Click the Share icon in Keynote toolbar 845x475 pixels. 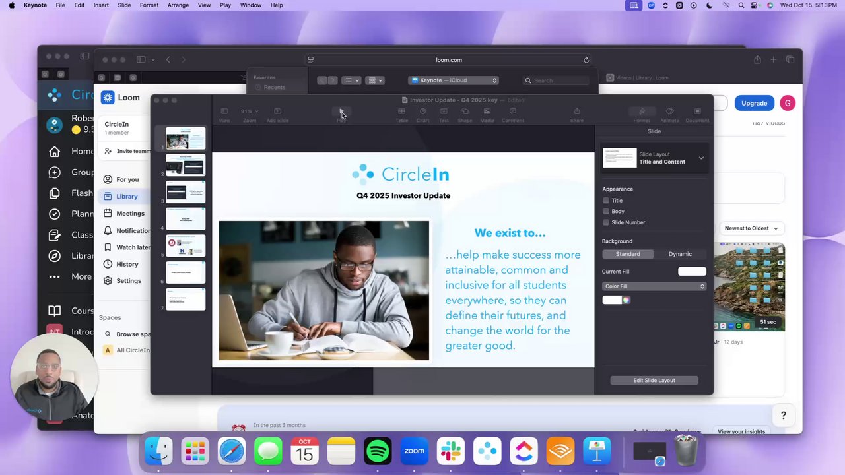576,111
